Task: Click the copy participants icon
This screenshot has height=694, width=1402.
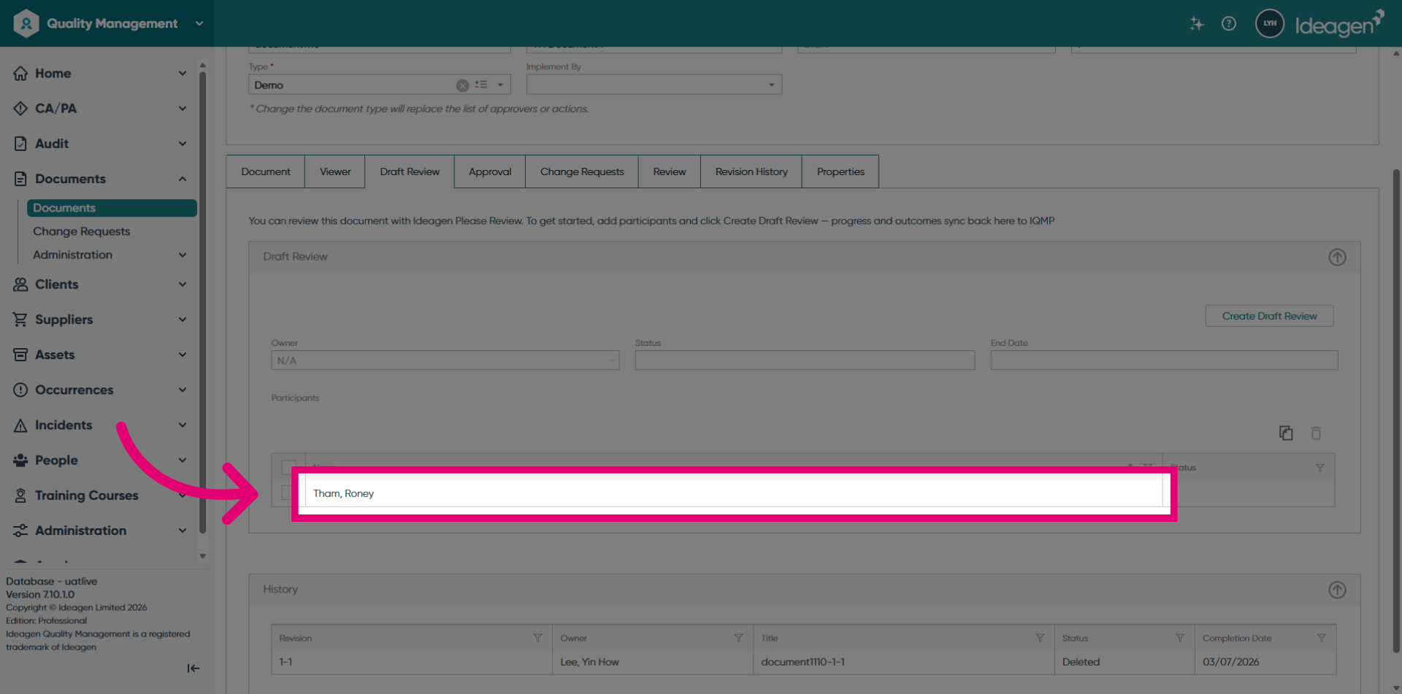Action: point(1286,433)
